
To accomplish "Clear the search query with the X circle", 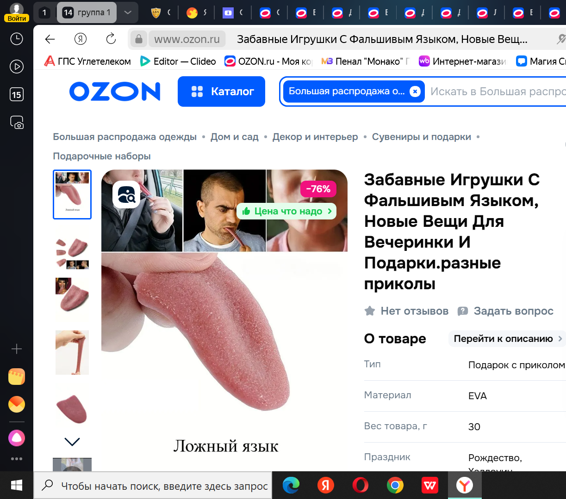I will coord(415,91).
